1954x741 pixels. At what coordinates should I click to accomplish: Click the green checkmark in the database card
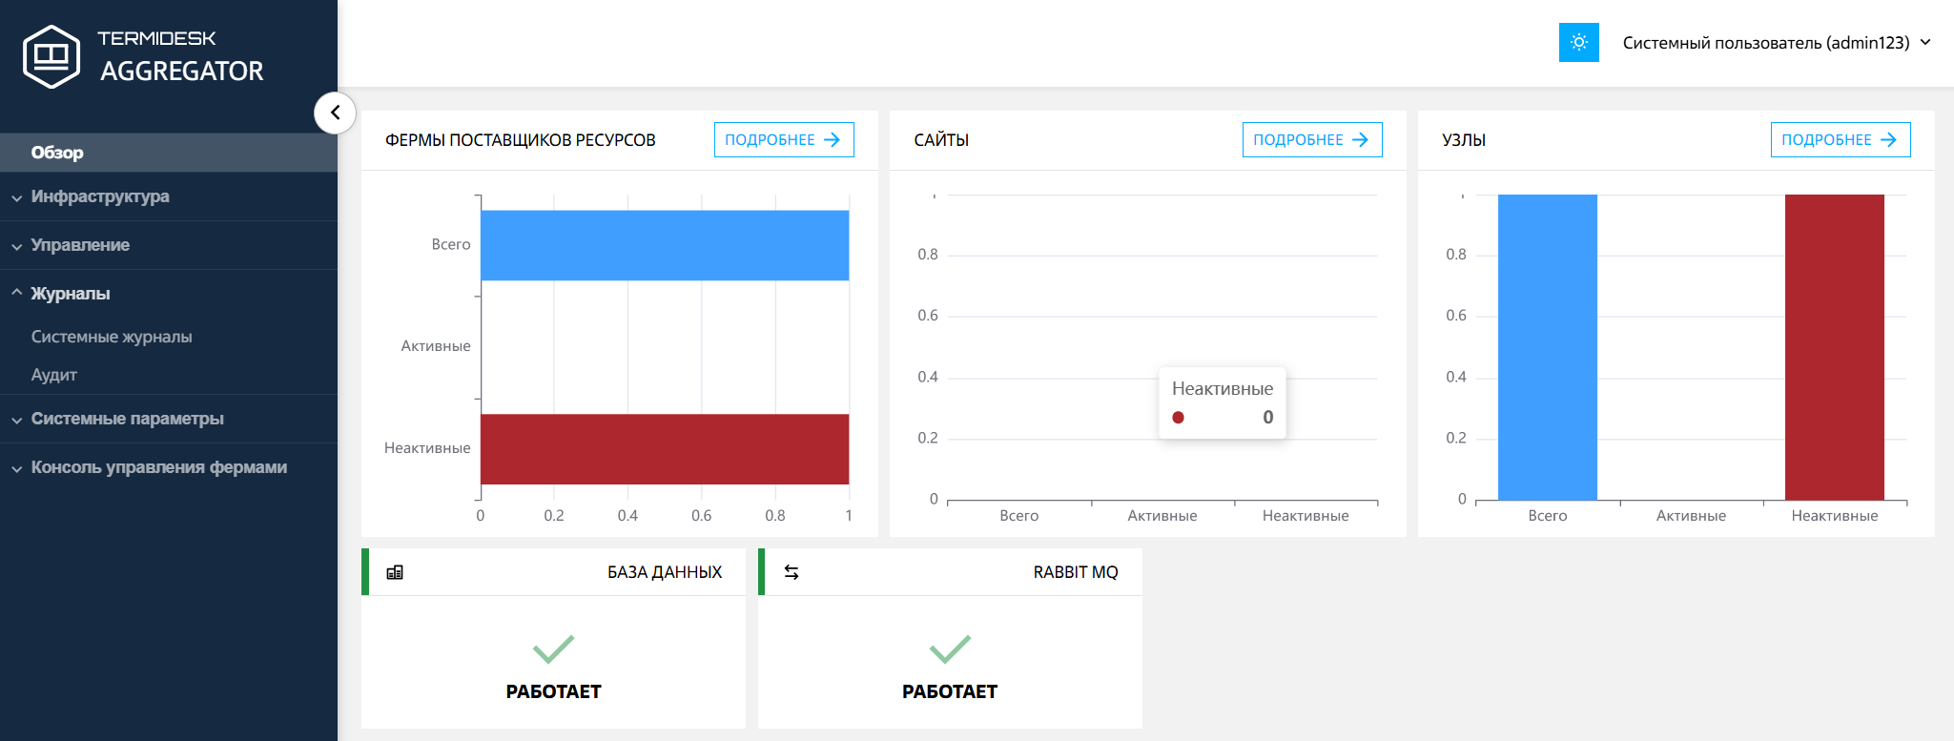point(553,648)
